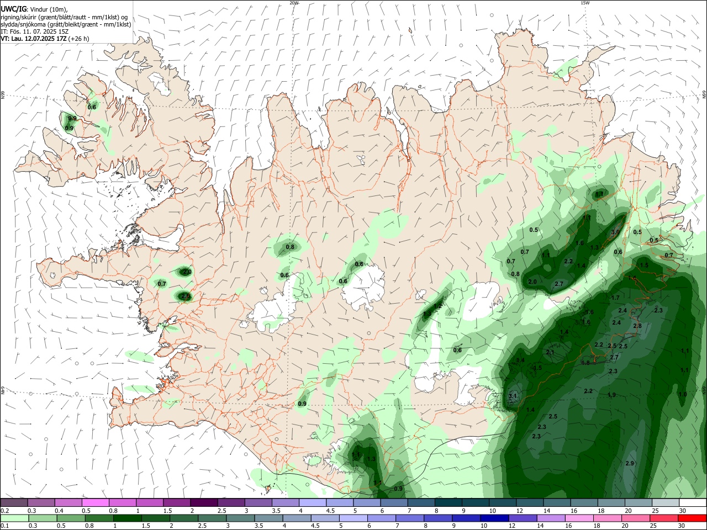This screenshot has height=530, width=707.
Task: Click the 1.8 precipitation value
Action: [585, 363]
